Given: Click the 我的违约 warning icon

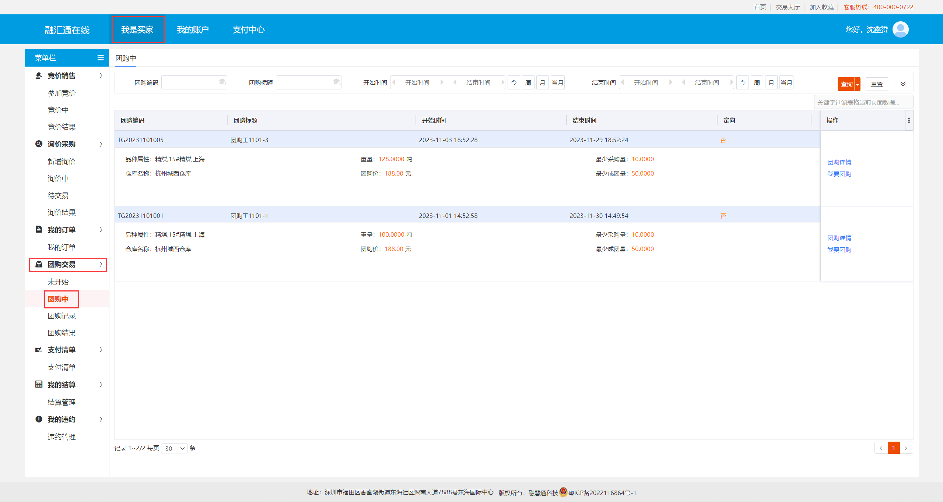Looking at the screenshot, I should [39, 419].
